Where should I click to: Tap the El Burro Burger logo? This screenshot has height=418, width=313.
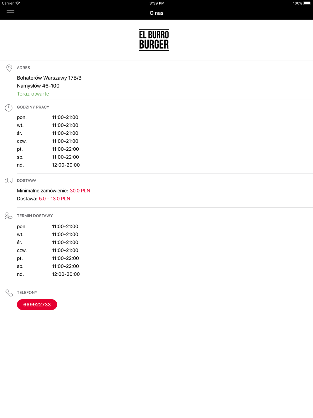154,40
